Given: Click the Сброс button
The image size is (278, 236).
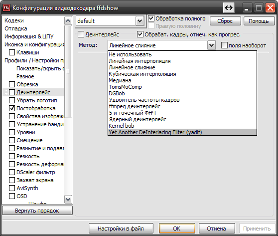Looking at the screenshot, I should (225, 21).
